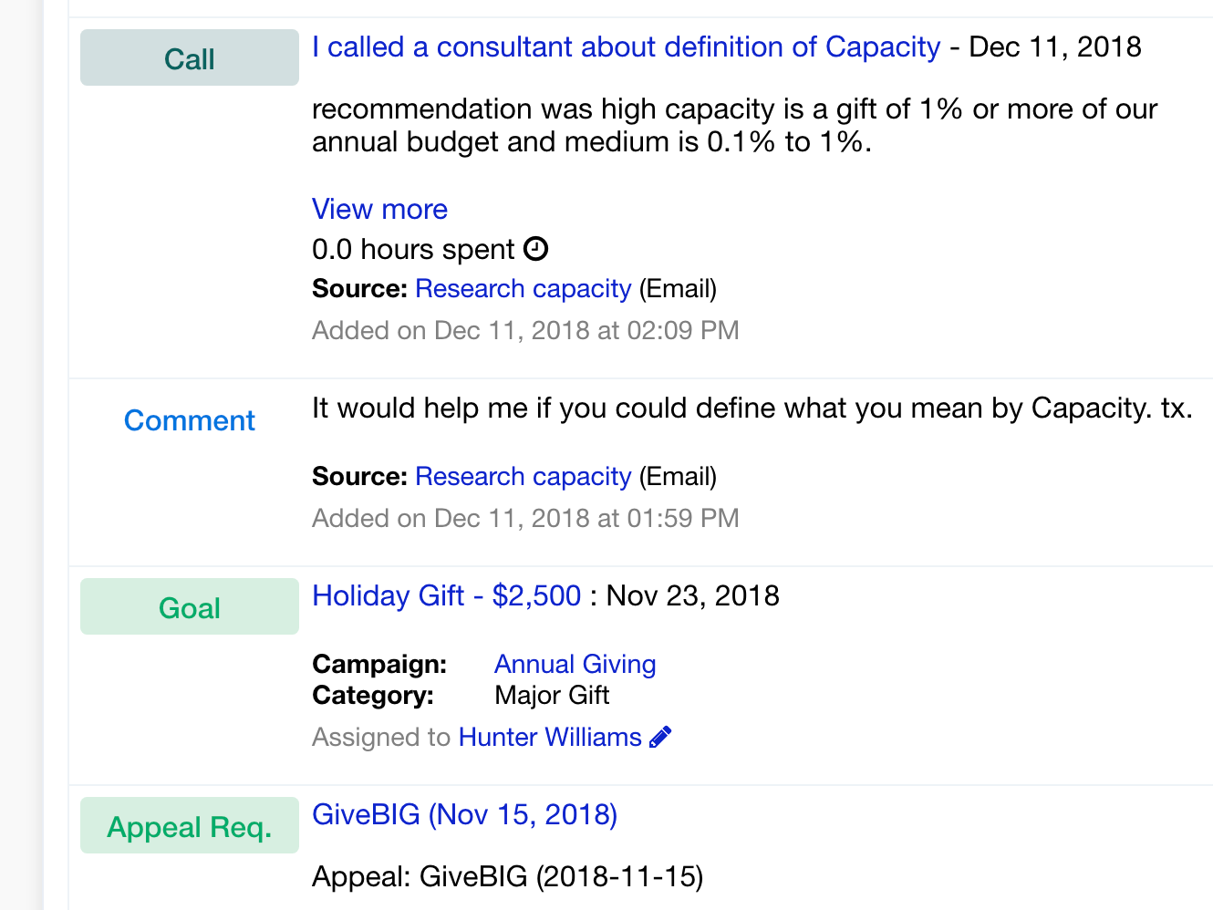Click the Goal type label
This screenshot has width=1213, height=910.
[190, 606]
